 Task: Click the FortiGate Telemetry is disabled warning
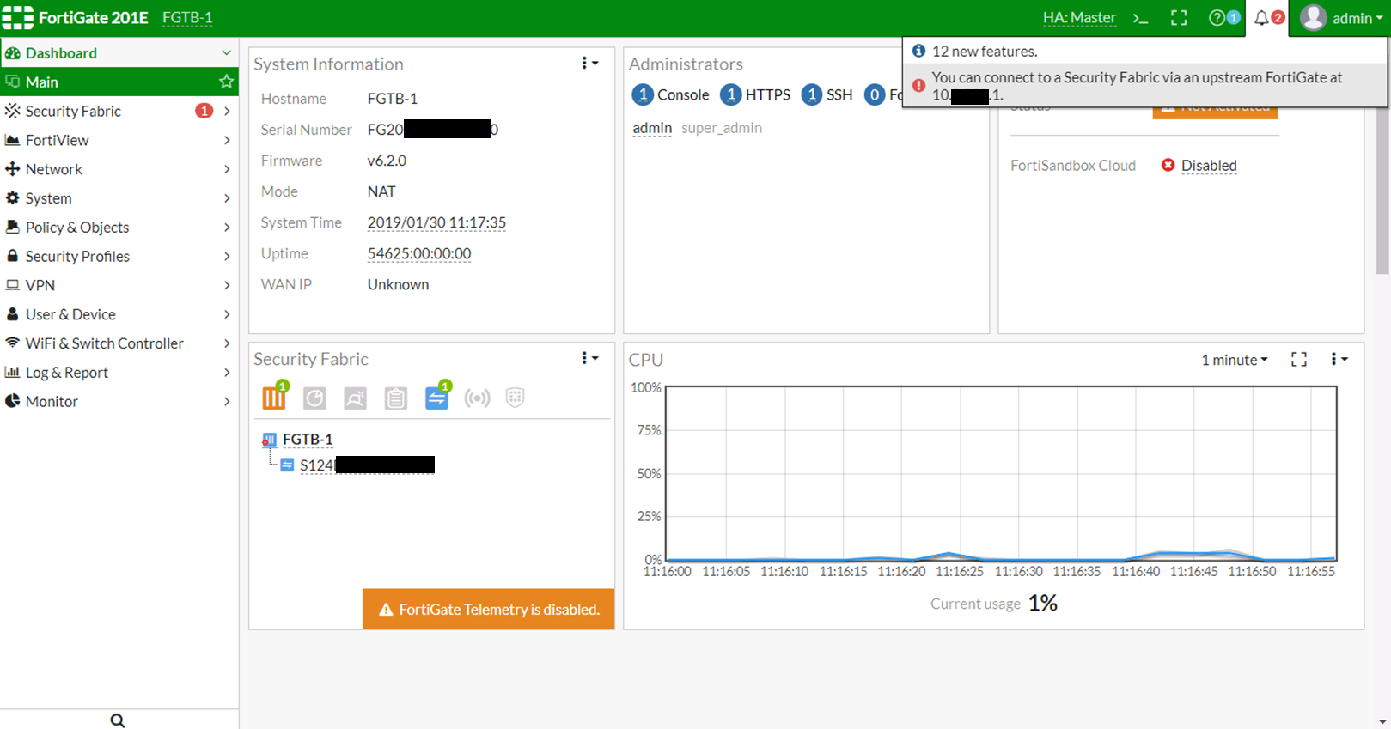[x=488, y=610]
